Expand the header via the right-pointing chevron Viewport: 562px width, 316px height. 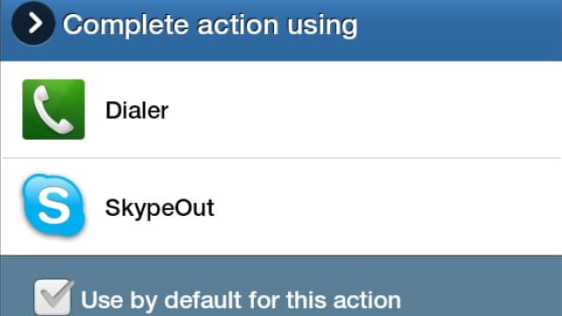(33, 24)
